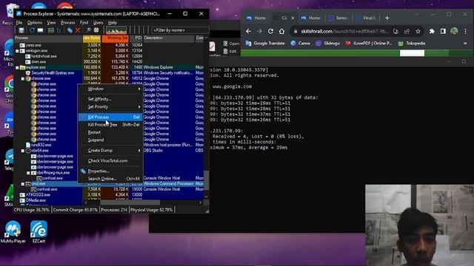Open the EZCast desktop icon

pos(39,232)
